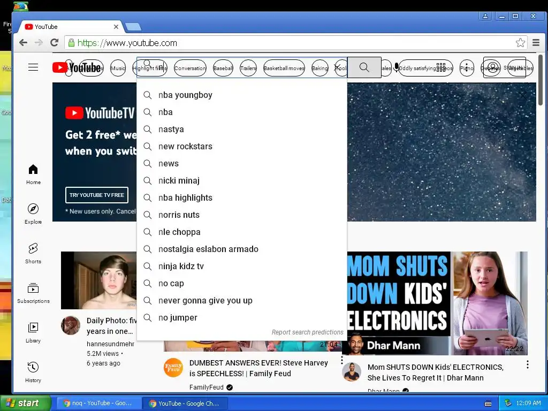The image size is (548, 411).
Task: Click the browser forward arrow
Action: tap(39, 43)
